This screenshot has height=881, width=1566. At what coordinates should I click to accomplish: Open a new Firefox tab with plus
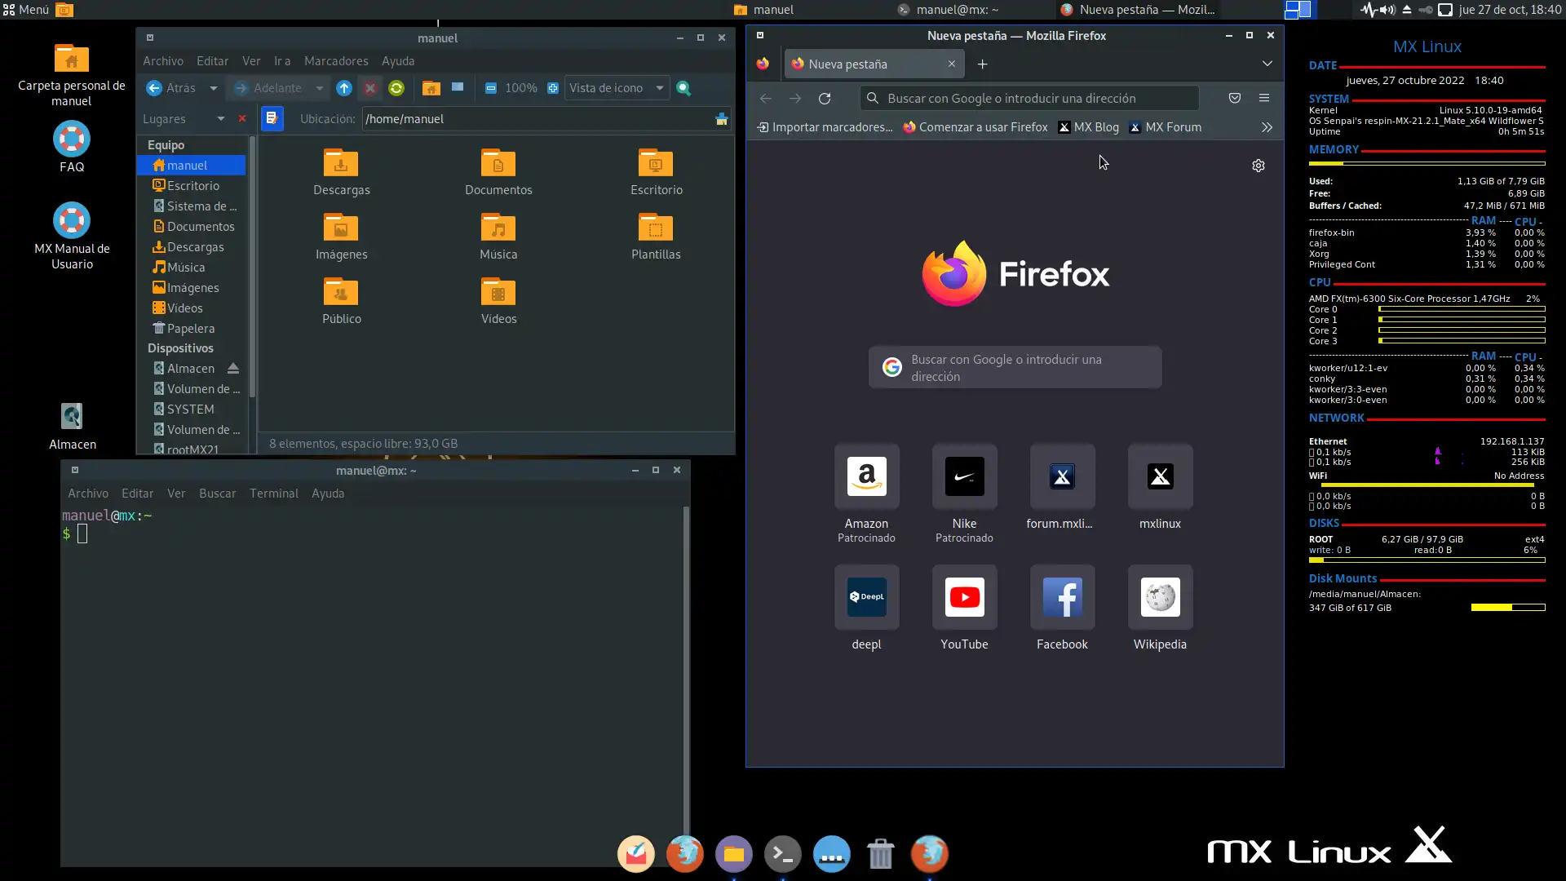(x=983, y=64)
